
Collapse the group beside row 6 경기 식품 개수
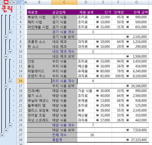[x=10, y=32]
